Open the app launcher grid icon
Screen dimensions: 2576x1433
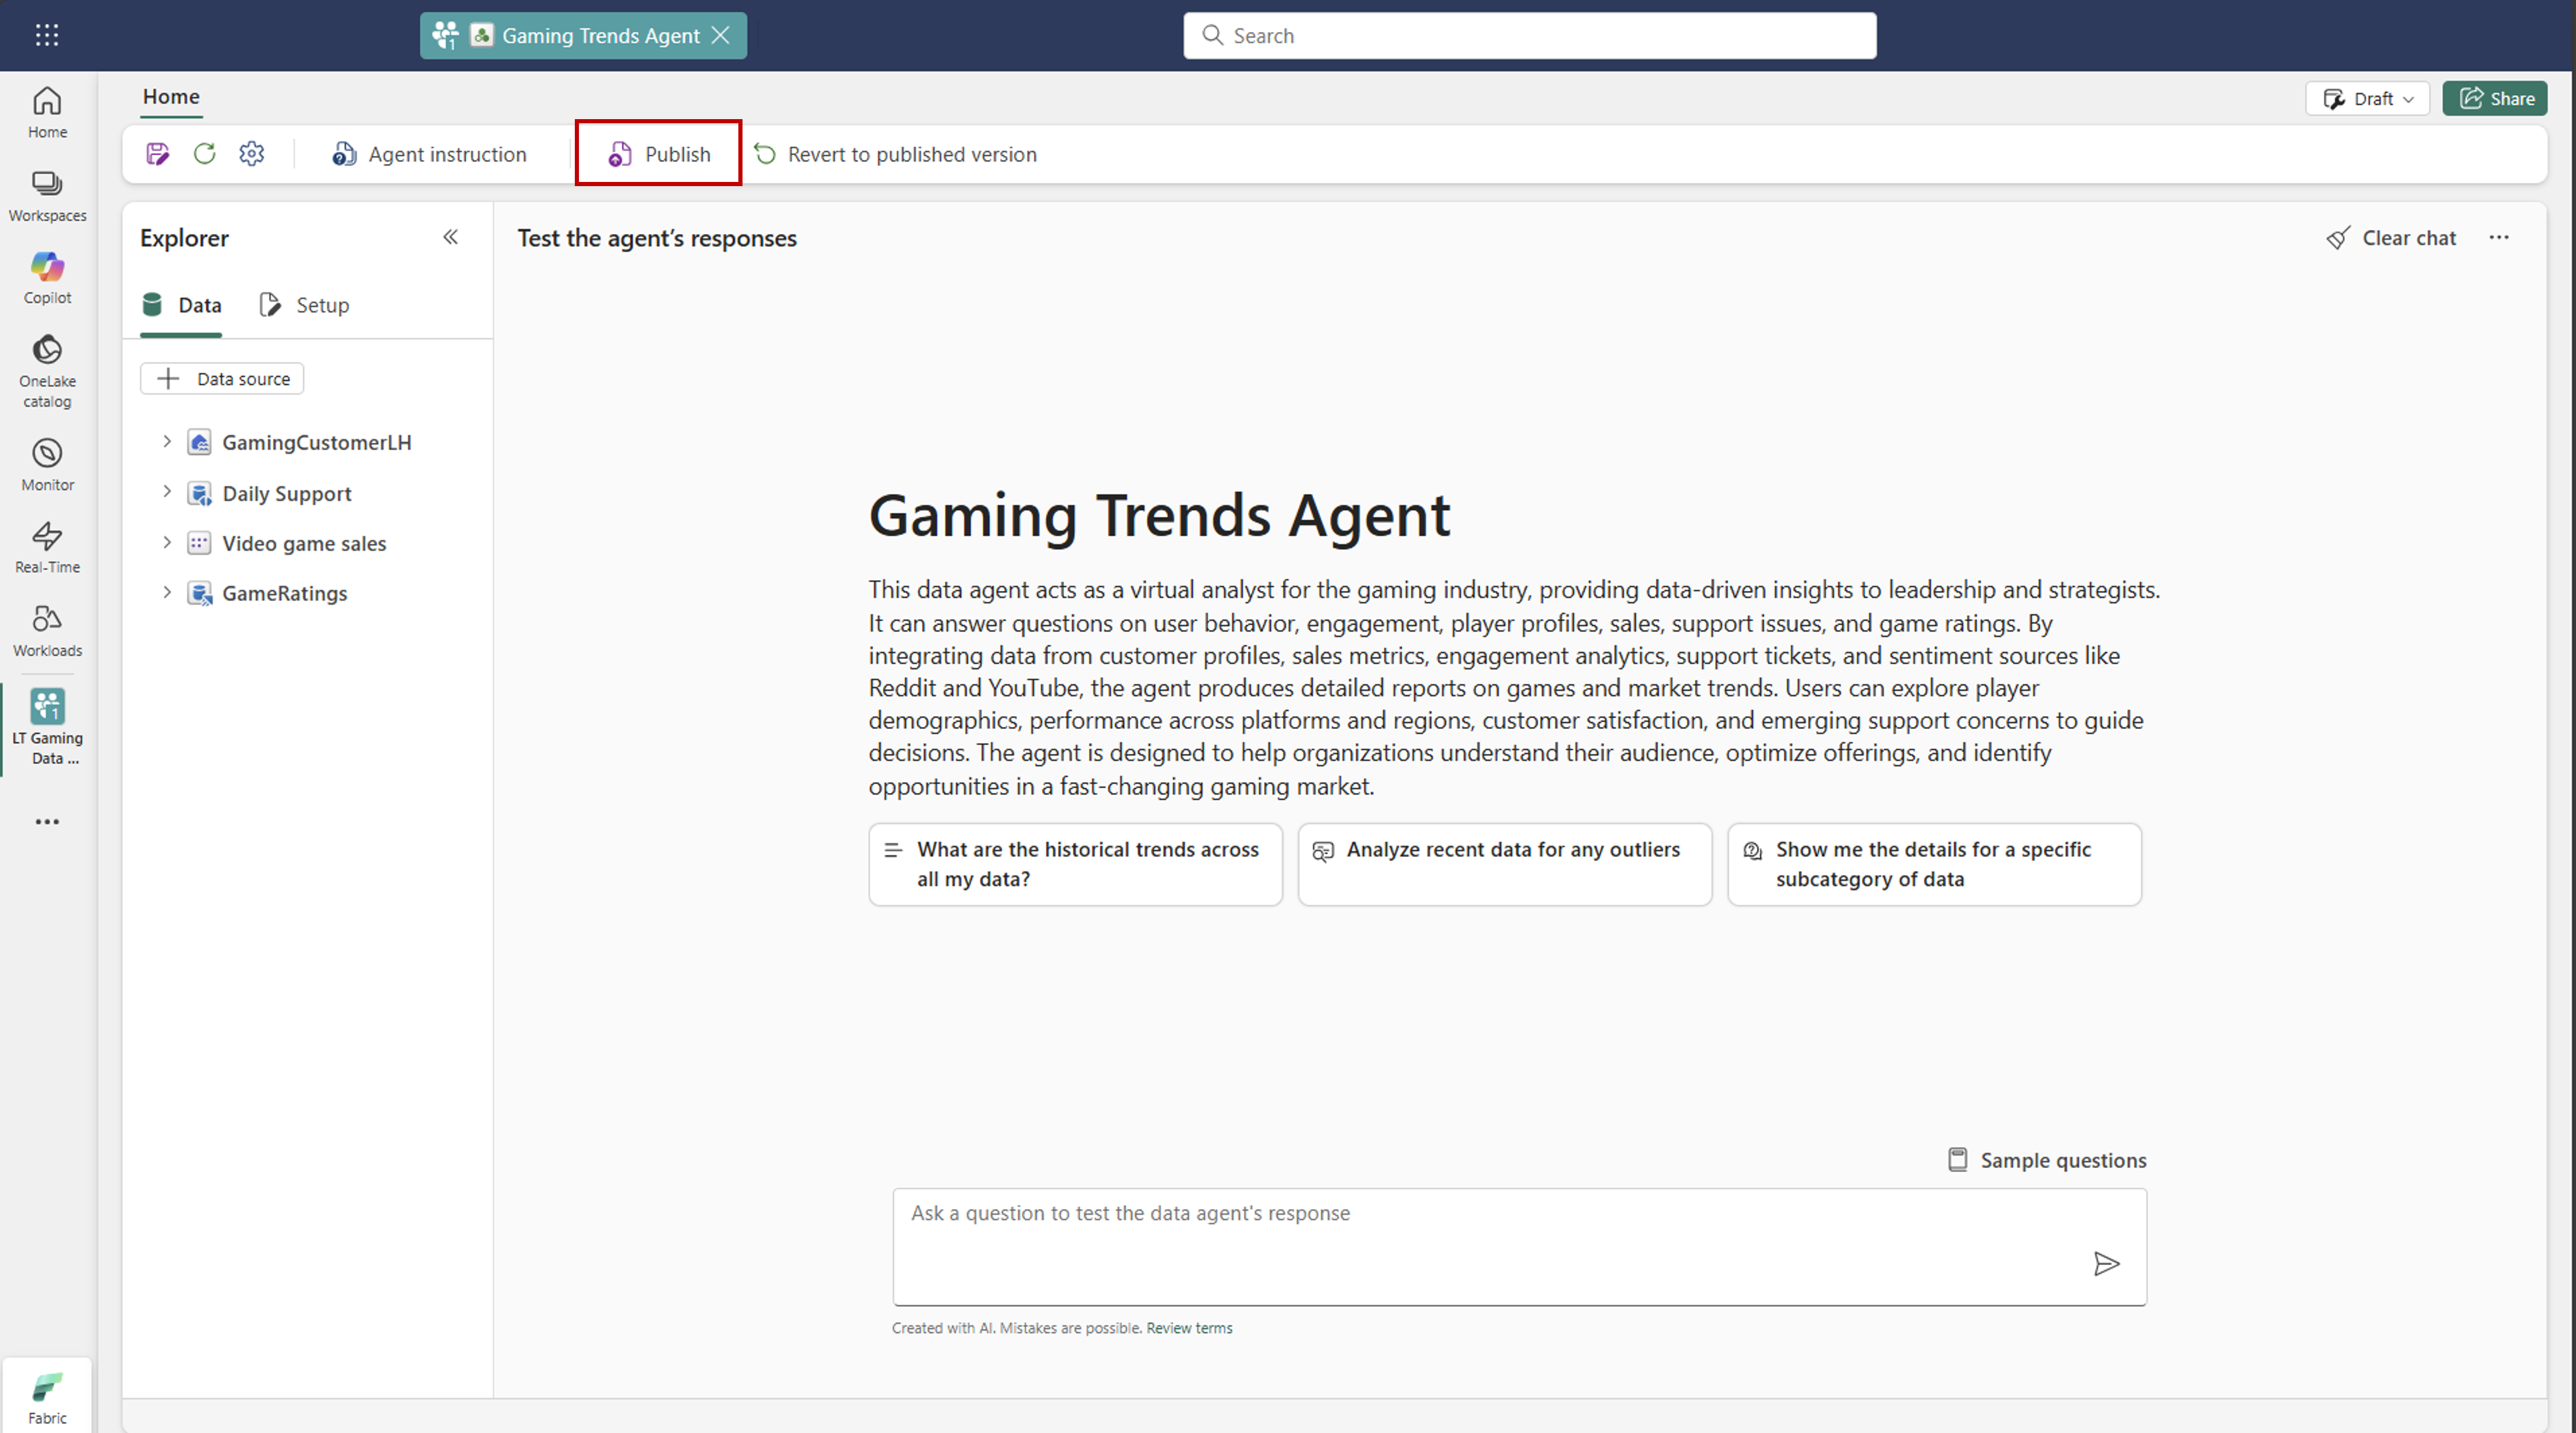(47, 35)
